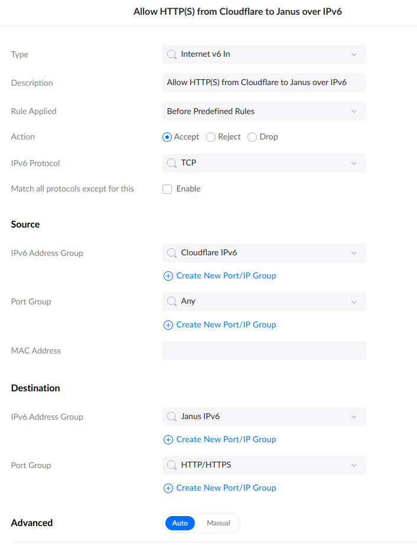Image resolution: width=417 pixels, height=558 pixels.
Task: Open Create New Port/IP Group under Cloudflare IPv6
Action: [226, 275]
